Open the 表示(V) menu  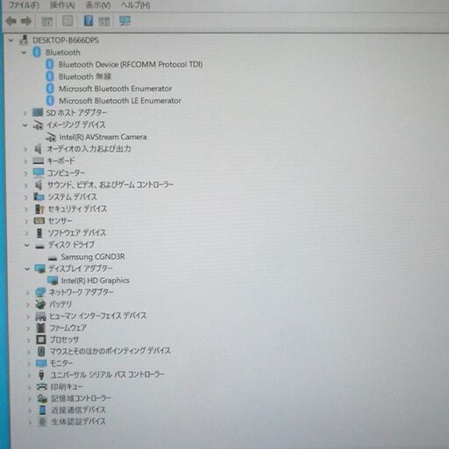pos(98,5)
